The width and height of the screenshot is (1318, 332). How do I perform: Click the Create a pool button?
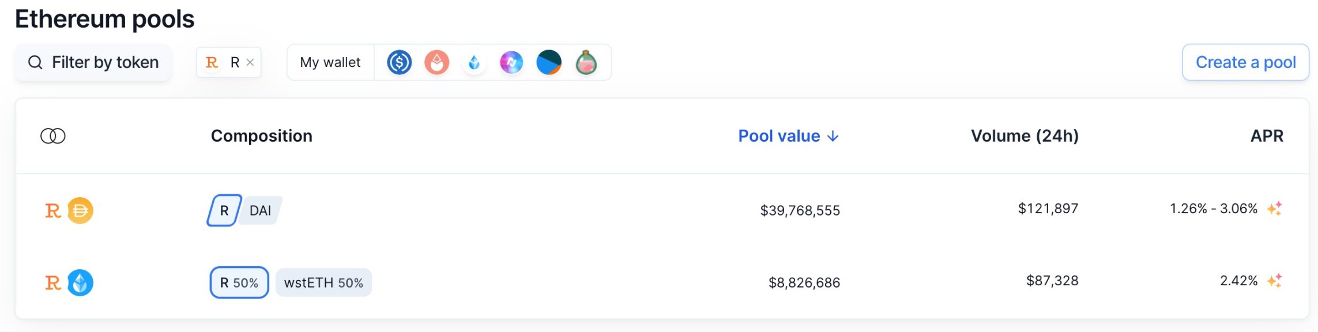1245,62
